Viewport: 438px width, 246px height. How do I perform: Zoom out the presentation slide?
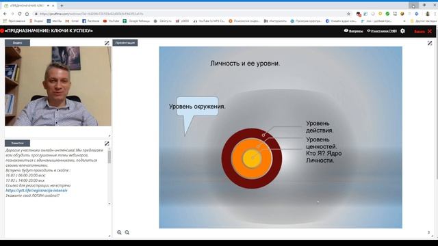[127, 232]
